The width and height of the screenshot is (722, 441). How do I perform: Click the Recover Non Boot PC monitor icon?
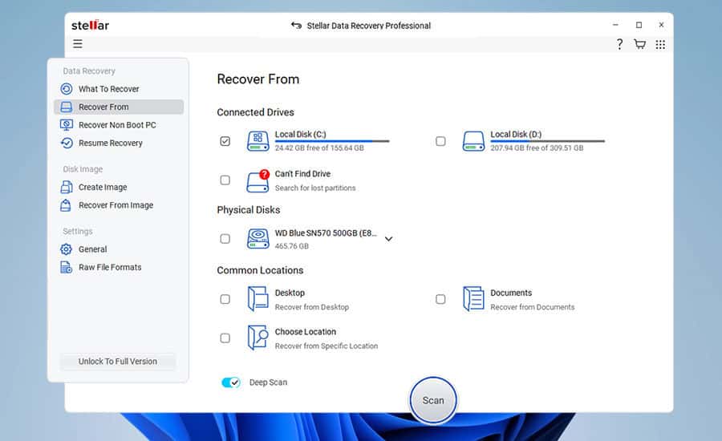coord(67,125)
